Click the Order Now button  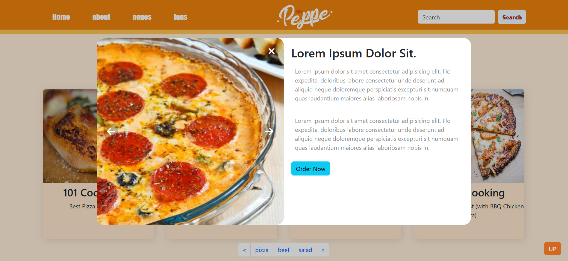pos(310,169)
